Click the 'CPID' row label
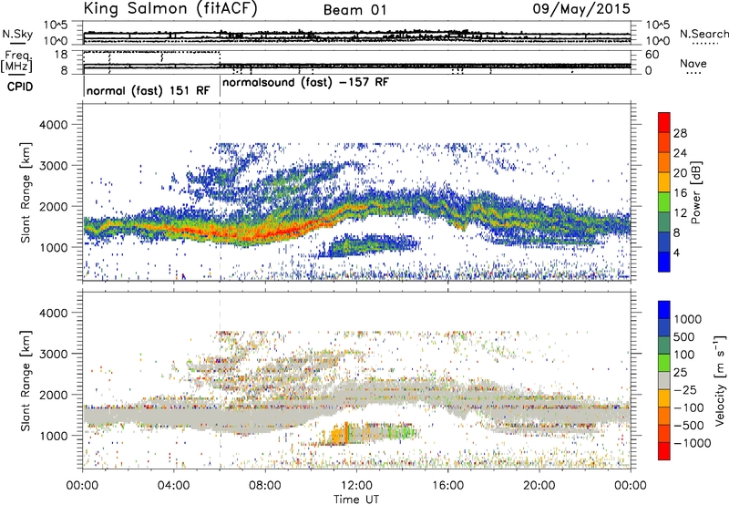 coord(20,87)
